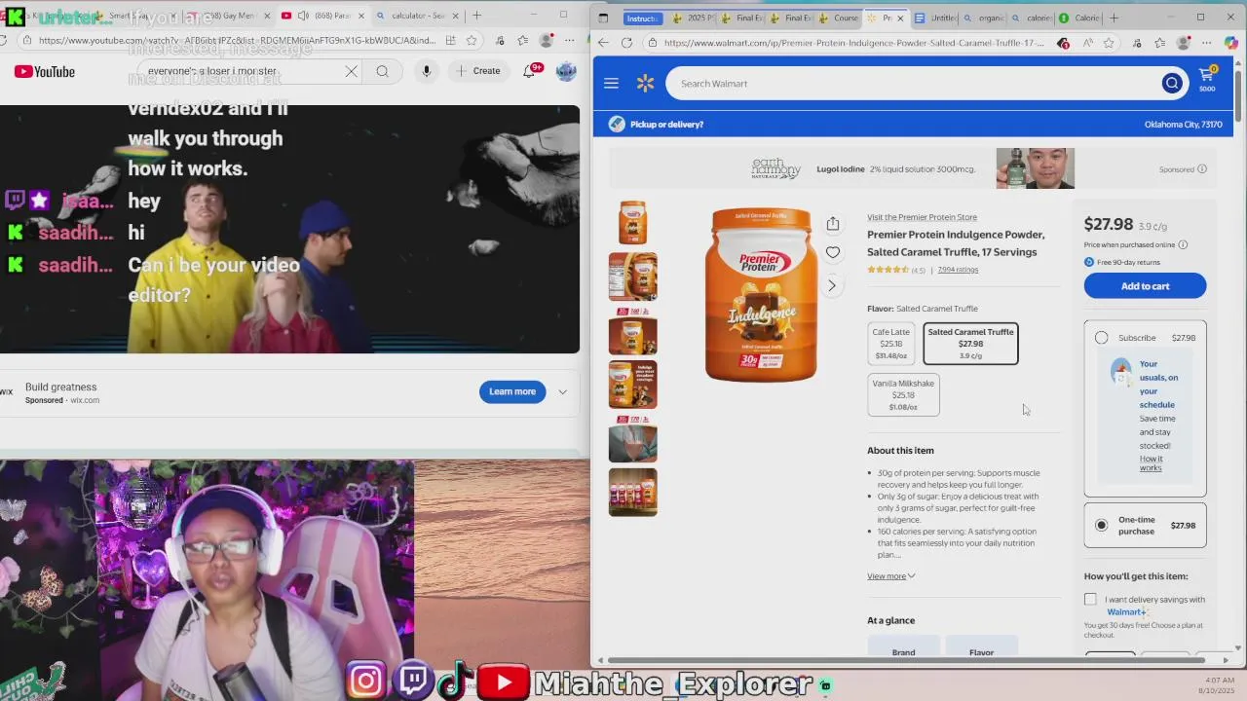Screen dimensions: 1247x701
Task: Choose the Cafe Latte flavor
Action: pos(890,344)
